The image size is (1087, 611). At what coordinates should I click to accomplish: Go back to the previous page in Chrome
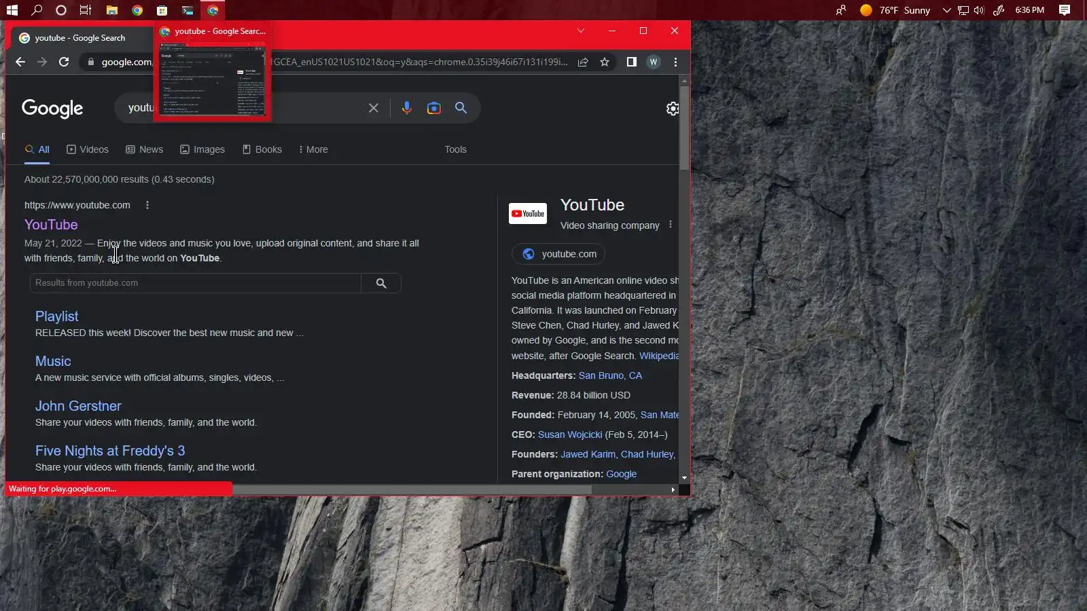pos(20,62)
